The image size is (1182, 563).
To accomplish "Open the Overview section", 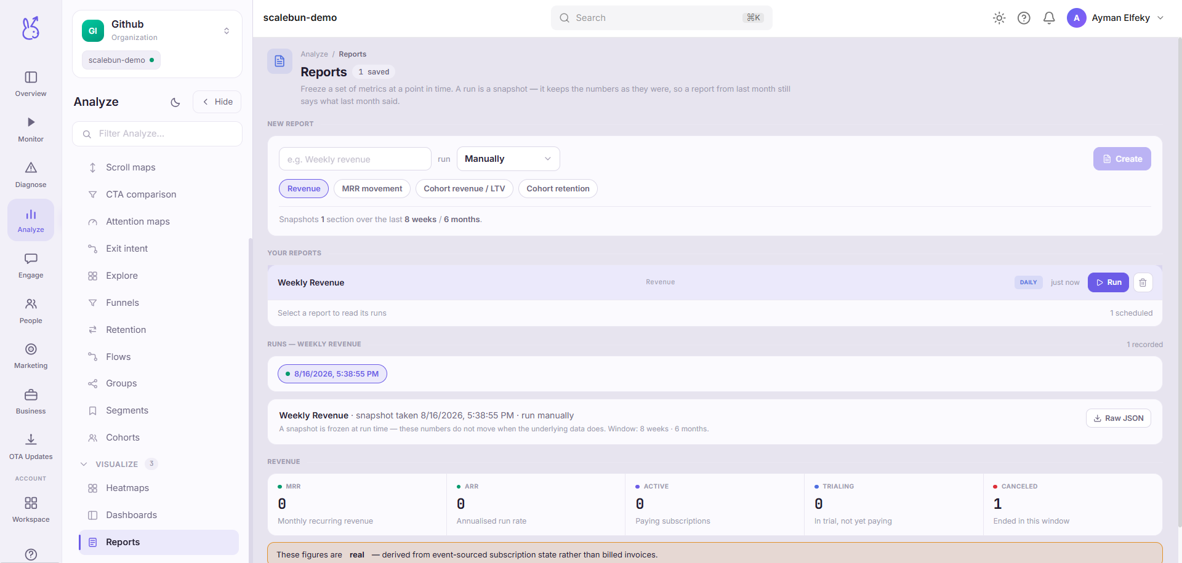I will click(x=31, y=84).
